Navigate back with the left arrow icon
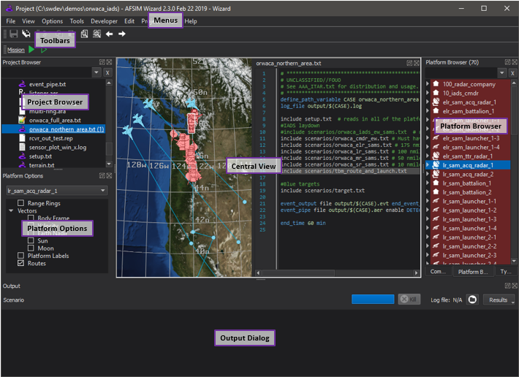This screenshot has width=519, height=377. tap(109, 34)
